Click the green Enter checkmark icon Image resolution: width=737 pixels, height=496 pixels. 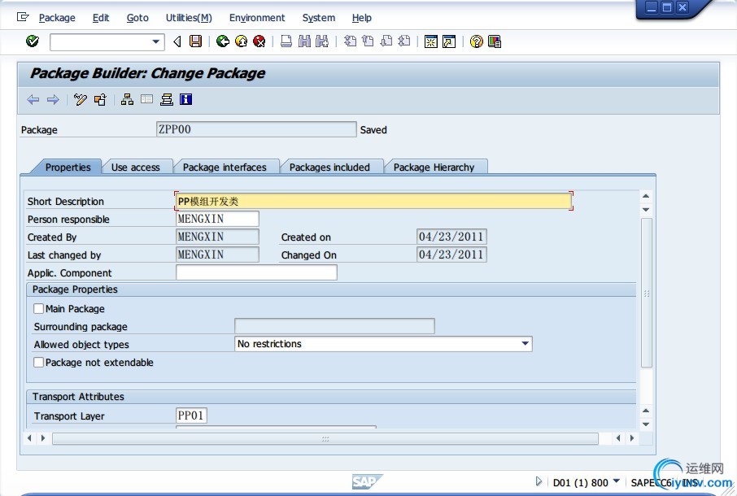[33, 41]
